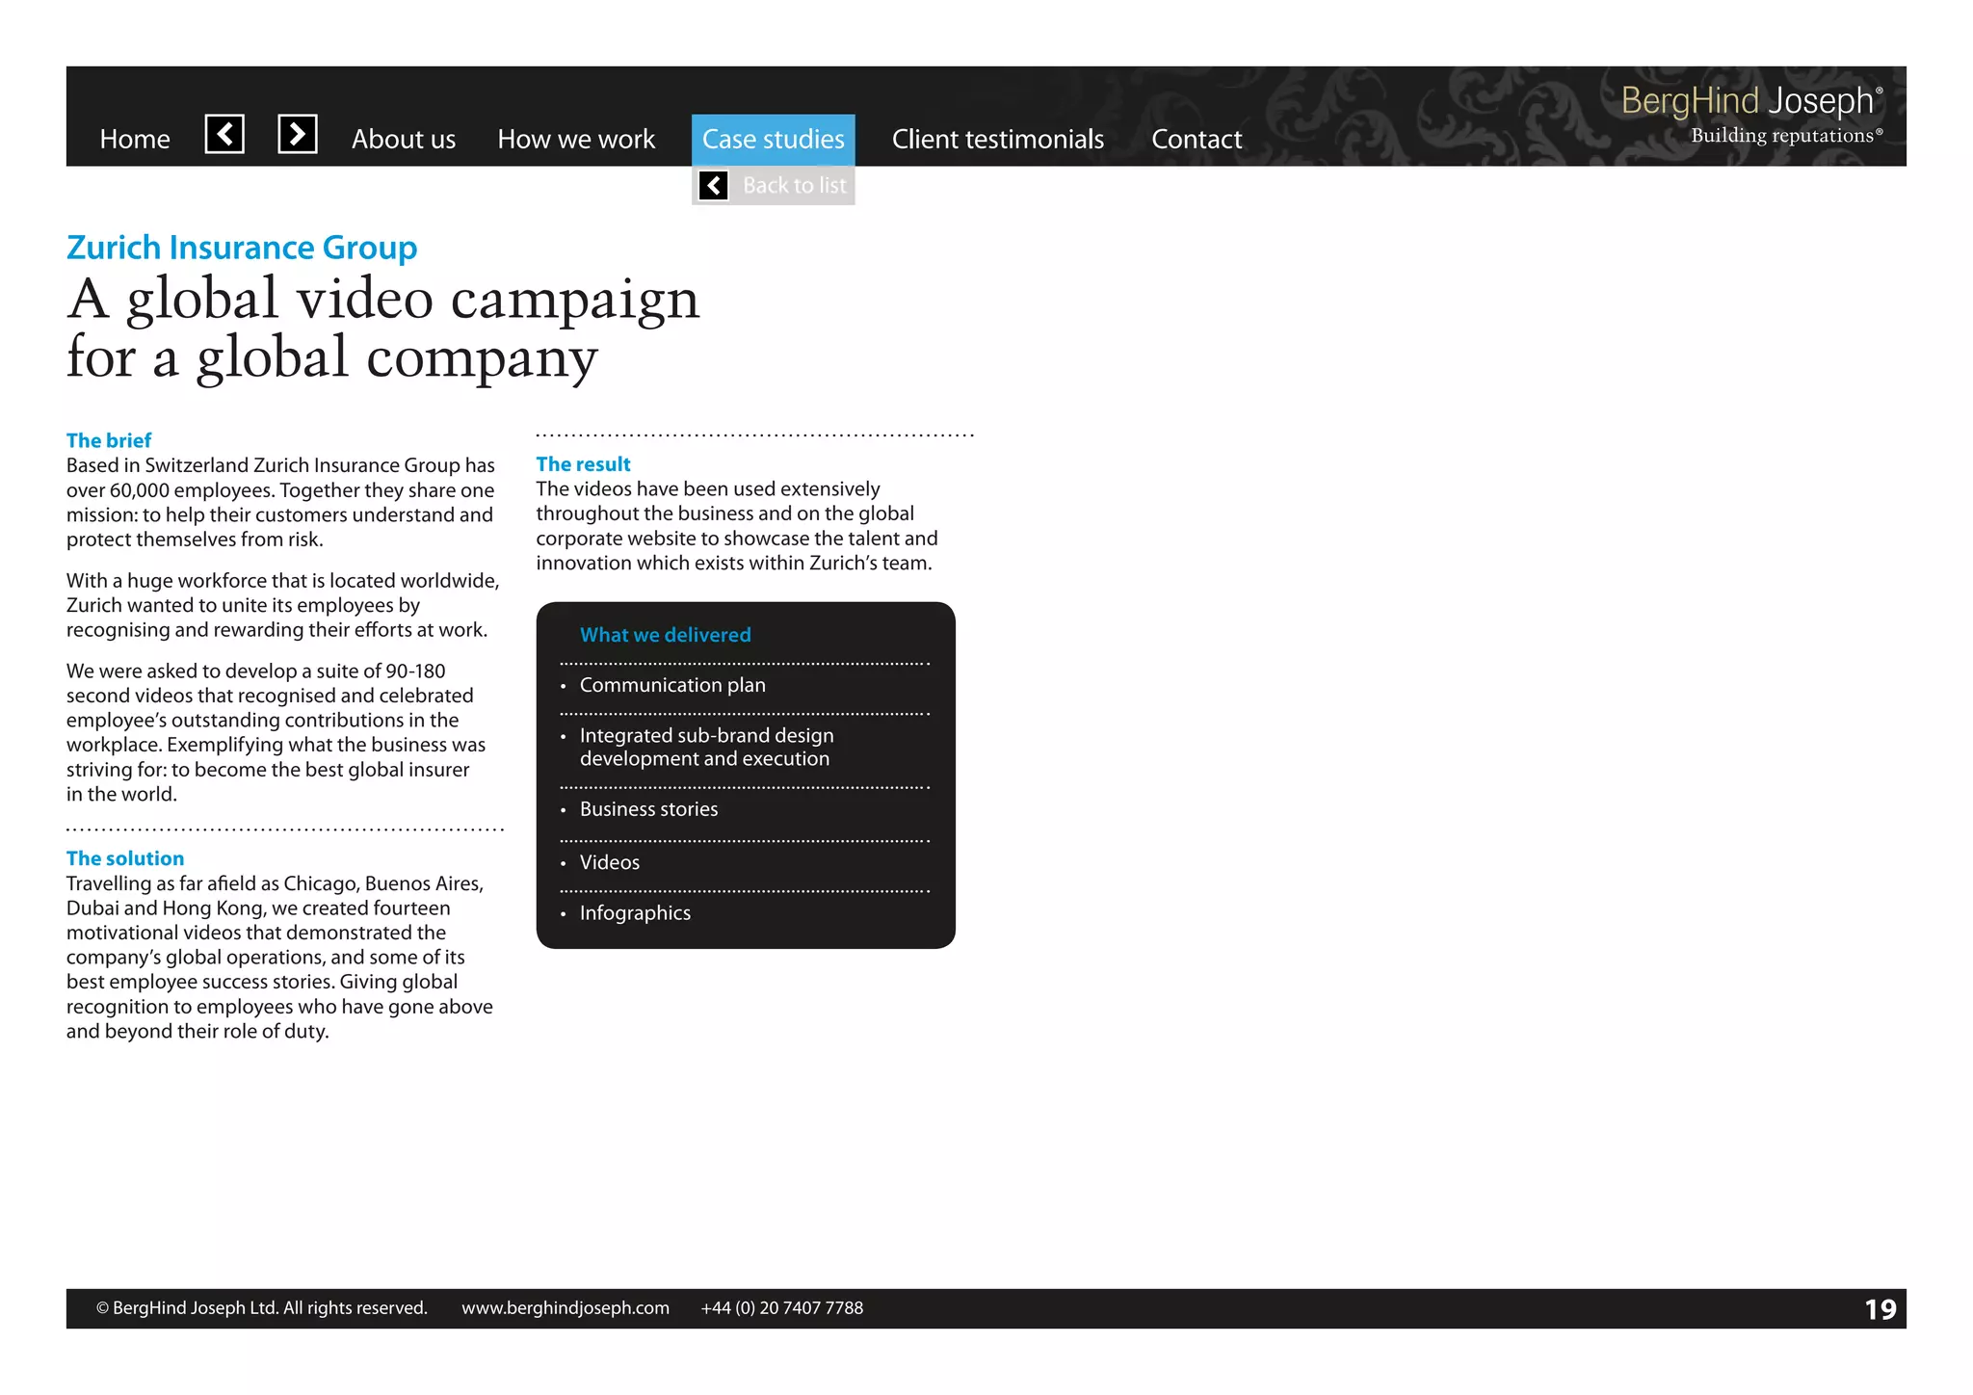Image resolution: width=1973 pixels, height=1395 pixels.
Task: Go to the About us section
Action: coord(403,140)
